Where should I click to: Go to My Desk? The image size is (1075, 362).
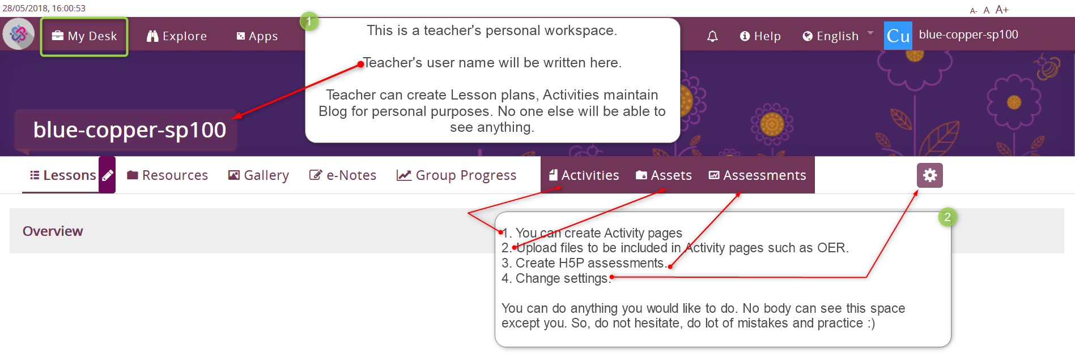tap(84, 36)
